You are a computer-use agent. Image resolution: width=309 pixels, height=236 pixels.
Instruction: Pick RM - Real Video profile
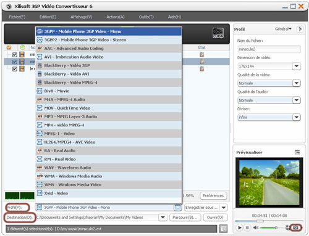pyautogui.click(x=109, y=159)
